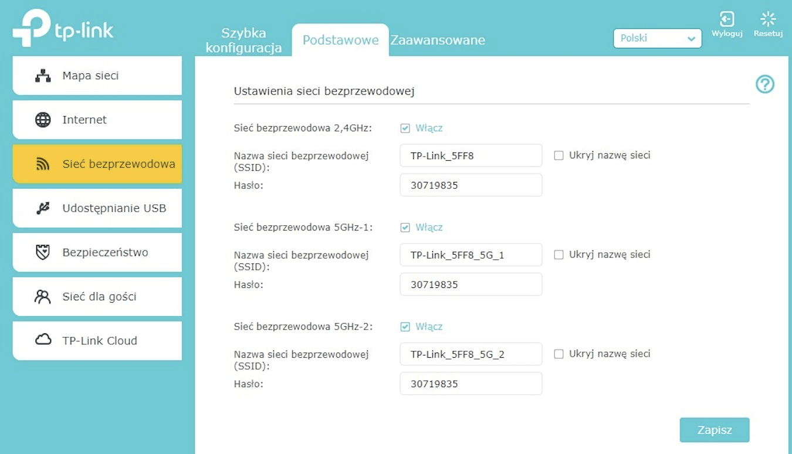Click the label Sieć bezprzewodowa 2,4GHz:

pos(303,128)
